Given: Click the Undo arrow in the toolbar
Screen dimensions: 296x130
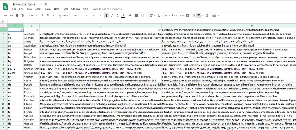Looking at the screenshot, I should pos(6,16).
